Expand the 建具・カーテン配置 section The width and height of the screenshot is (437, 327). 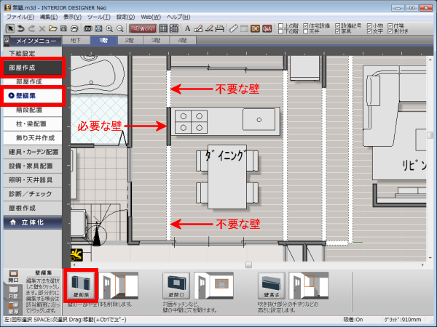pos(33,152)
